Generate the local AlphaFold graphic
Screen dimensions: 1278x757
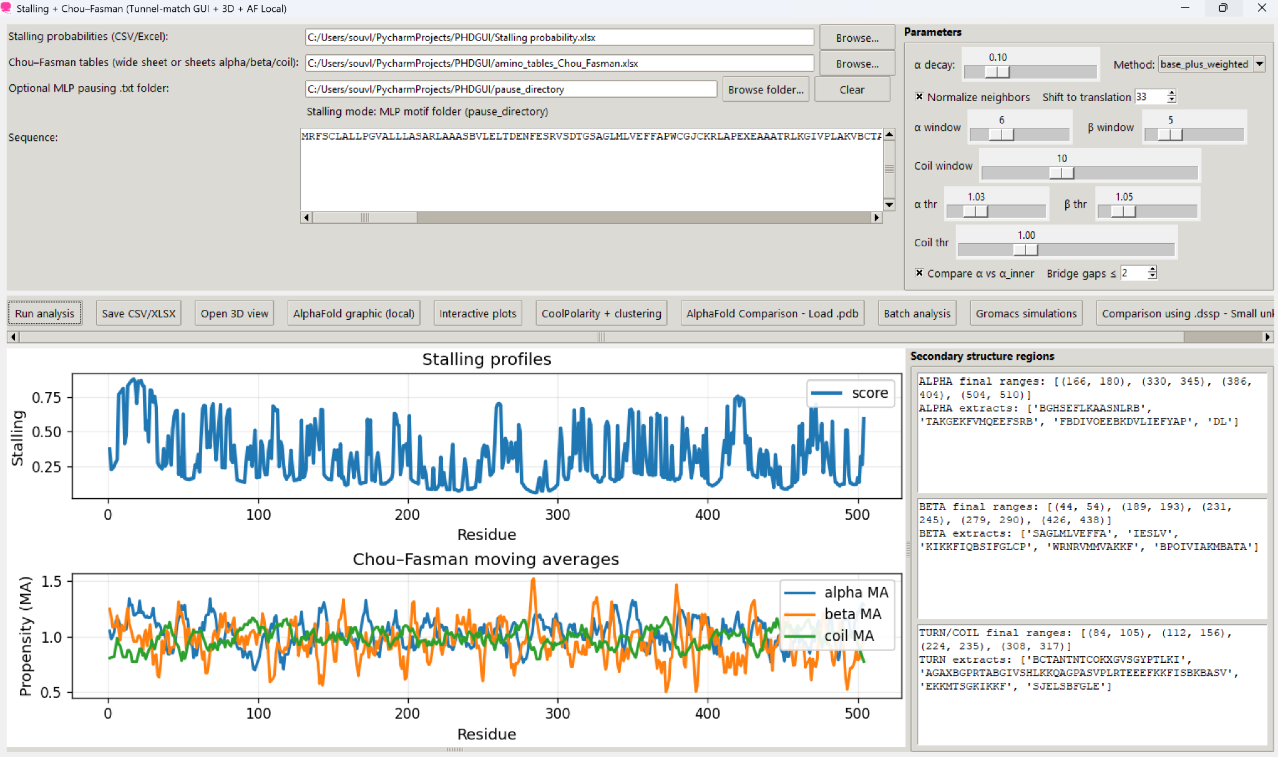click(x=353, y=313)
